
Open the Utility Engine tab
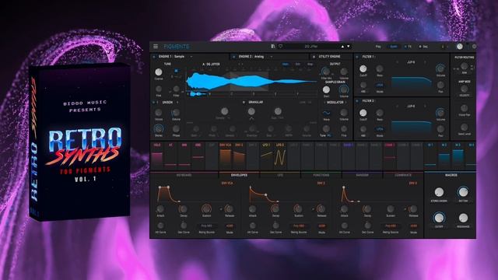pyautogui.click(x=330, y=57)
